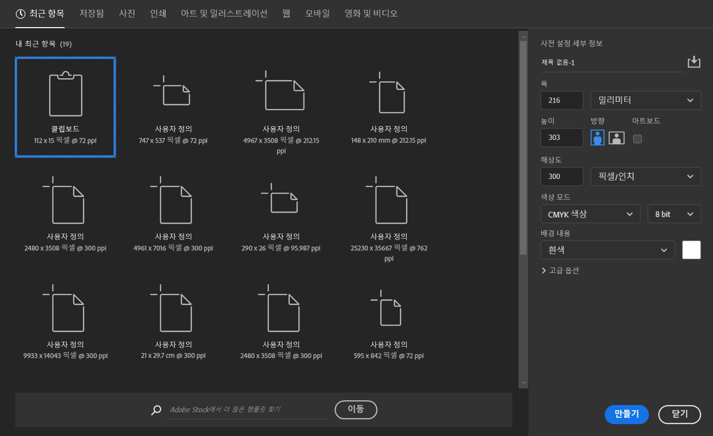The height and width of the screenshot is (436, 713).
Task: Click the document title field 제목 없음-1
Action: coord(612,62)
